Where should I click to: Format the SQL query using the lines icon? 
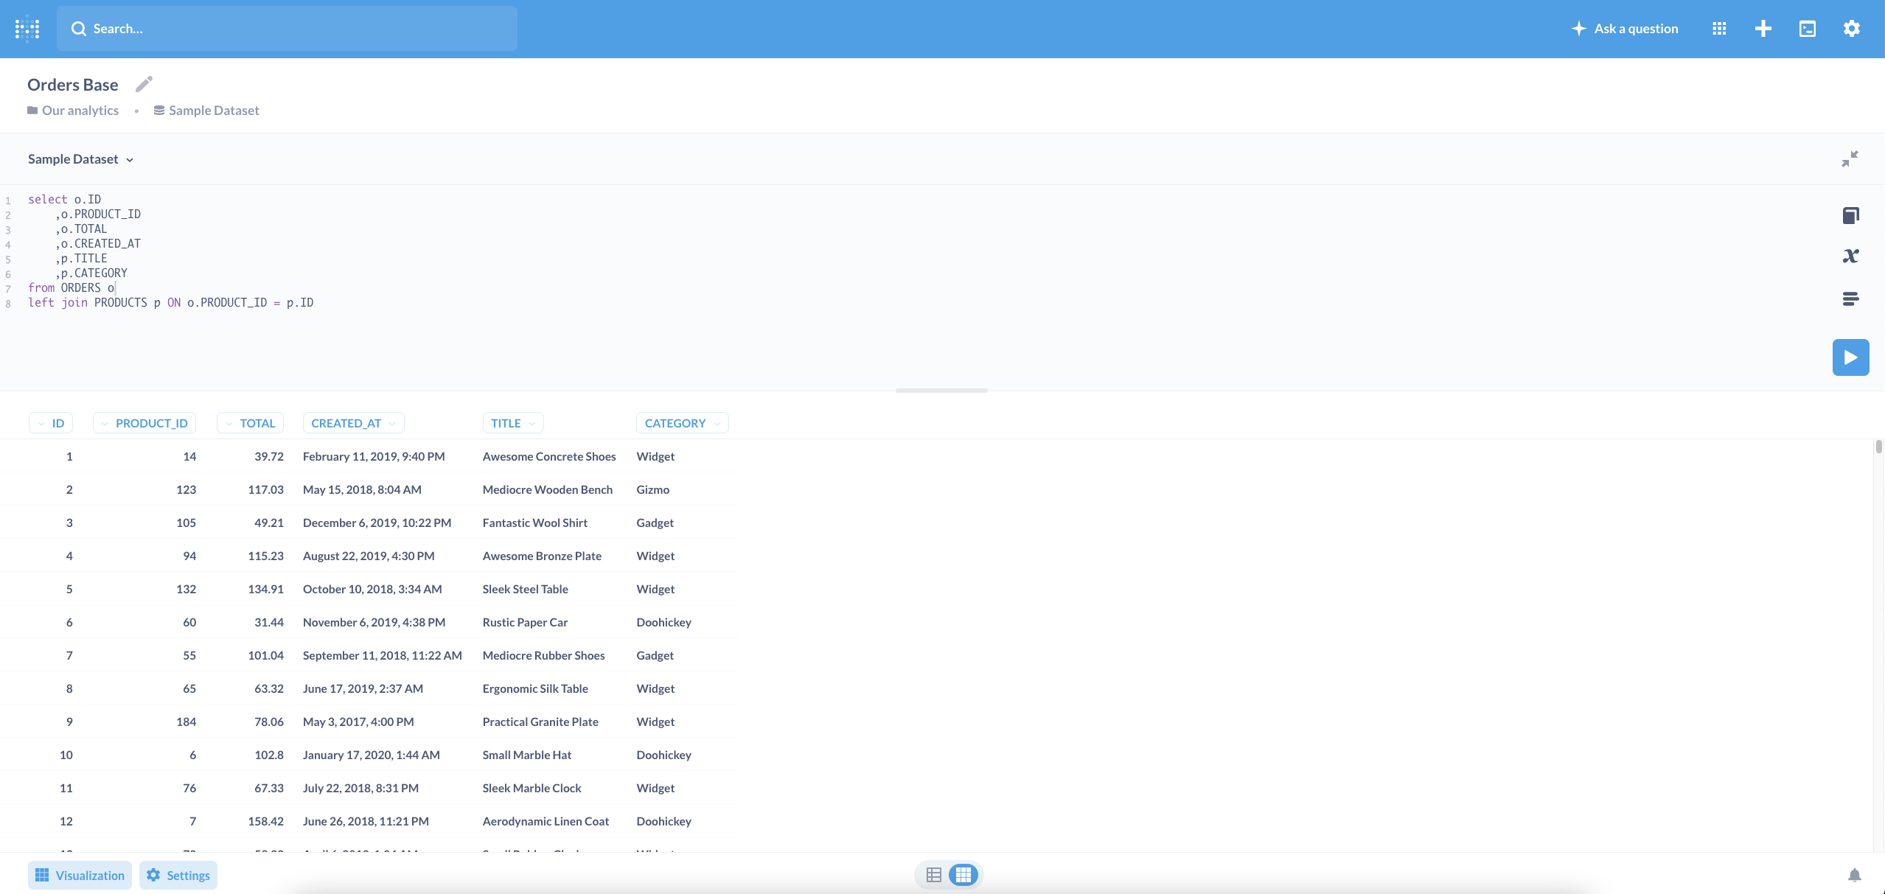(x=1851, y=298)
